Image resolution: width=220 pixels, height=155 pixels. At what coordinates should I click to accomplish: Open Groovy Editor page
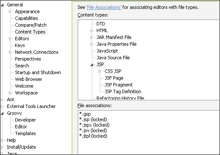21,127
